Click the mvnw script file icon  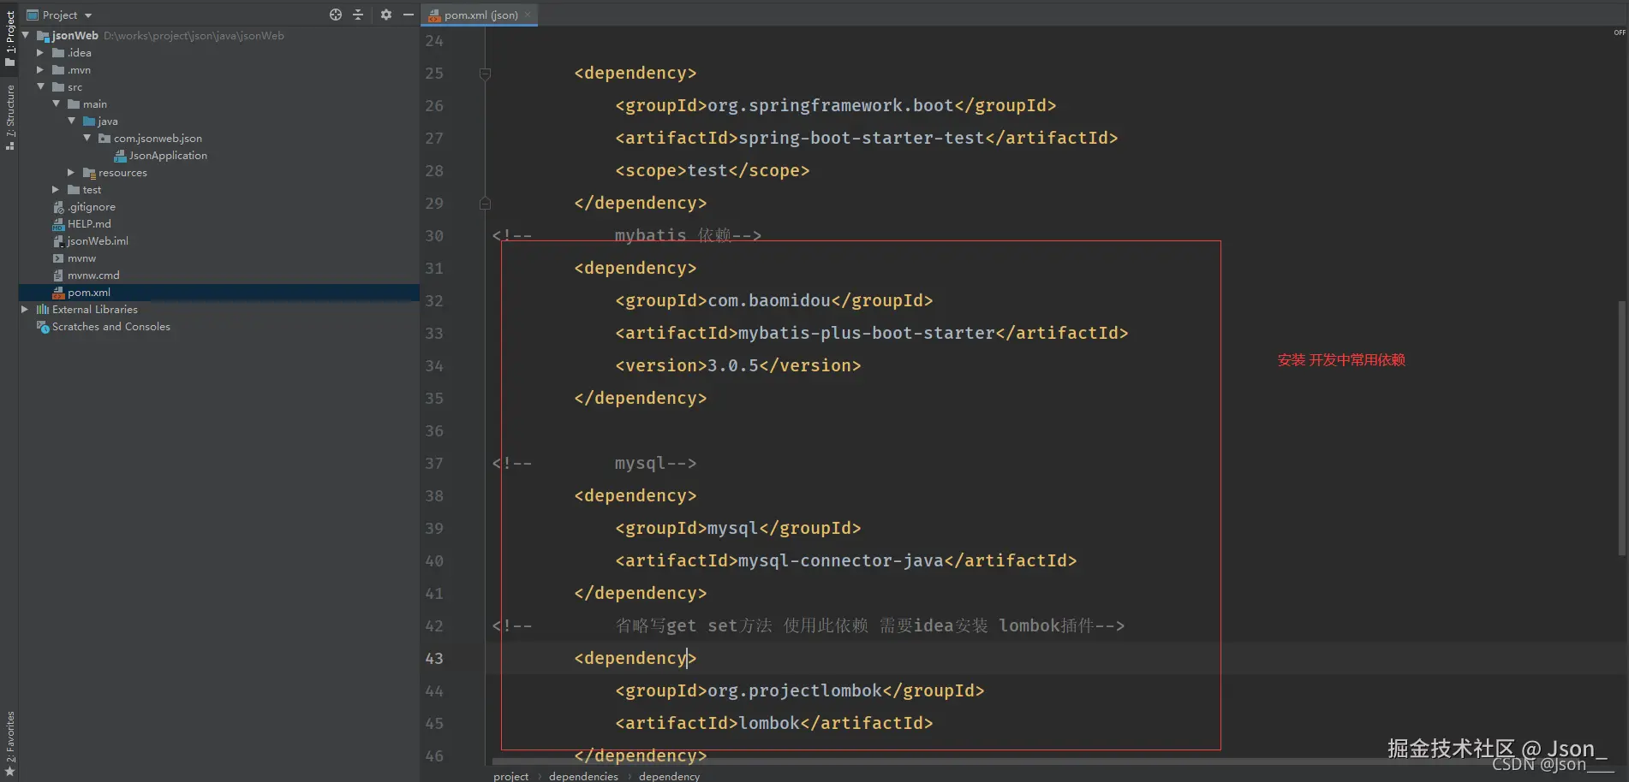(x=58, y=258)
